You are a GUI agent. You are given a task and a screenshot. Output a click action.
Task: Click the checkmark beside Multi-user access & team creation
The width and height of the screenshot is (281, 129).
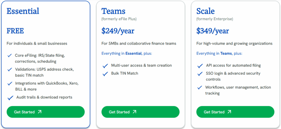105,66
